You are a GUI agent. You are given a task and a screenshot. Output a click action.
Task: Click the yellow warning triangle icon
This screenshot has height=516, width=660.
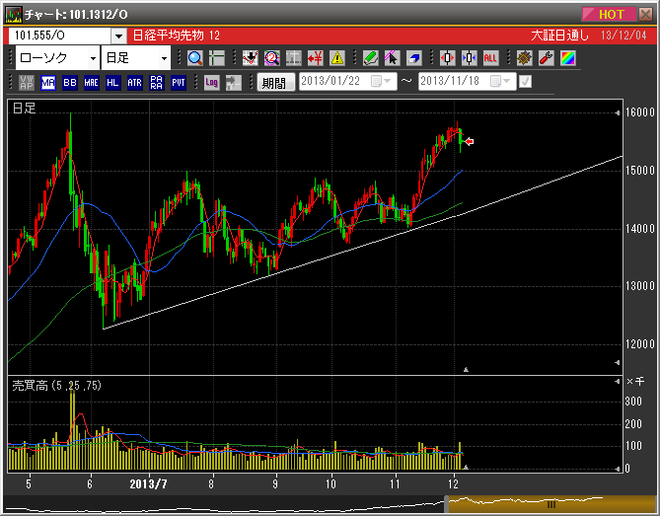337,58
